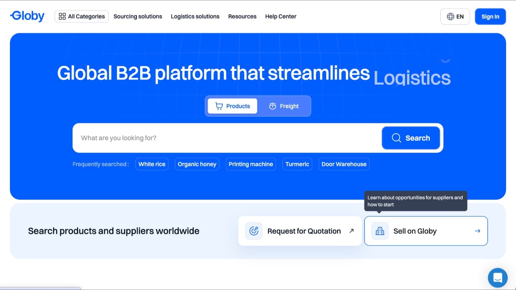Open the Sell on Globy card
Viewport: 516px width, 290px height.
[426, 231]
